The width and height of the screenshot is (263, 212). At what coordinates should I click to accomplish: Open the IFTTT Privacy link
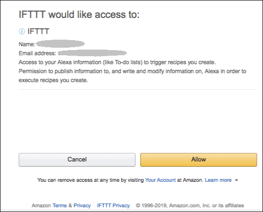pos(114,205)
